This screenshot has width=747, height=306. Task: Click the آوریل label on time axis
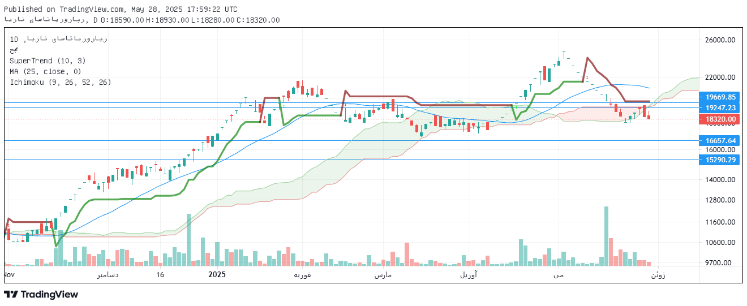click(x=468, y=275)
